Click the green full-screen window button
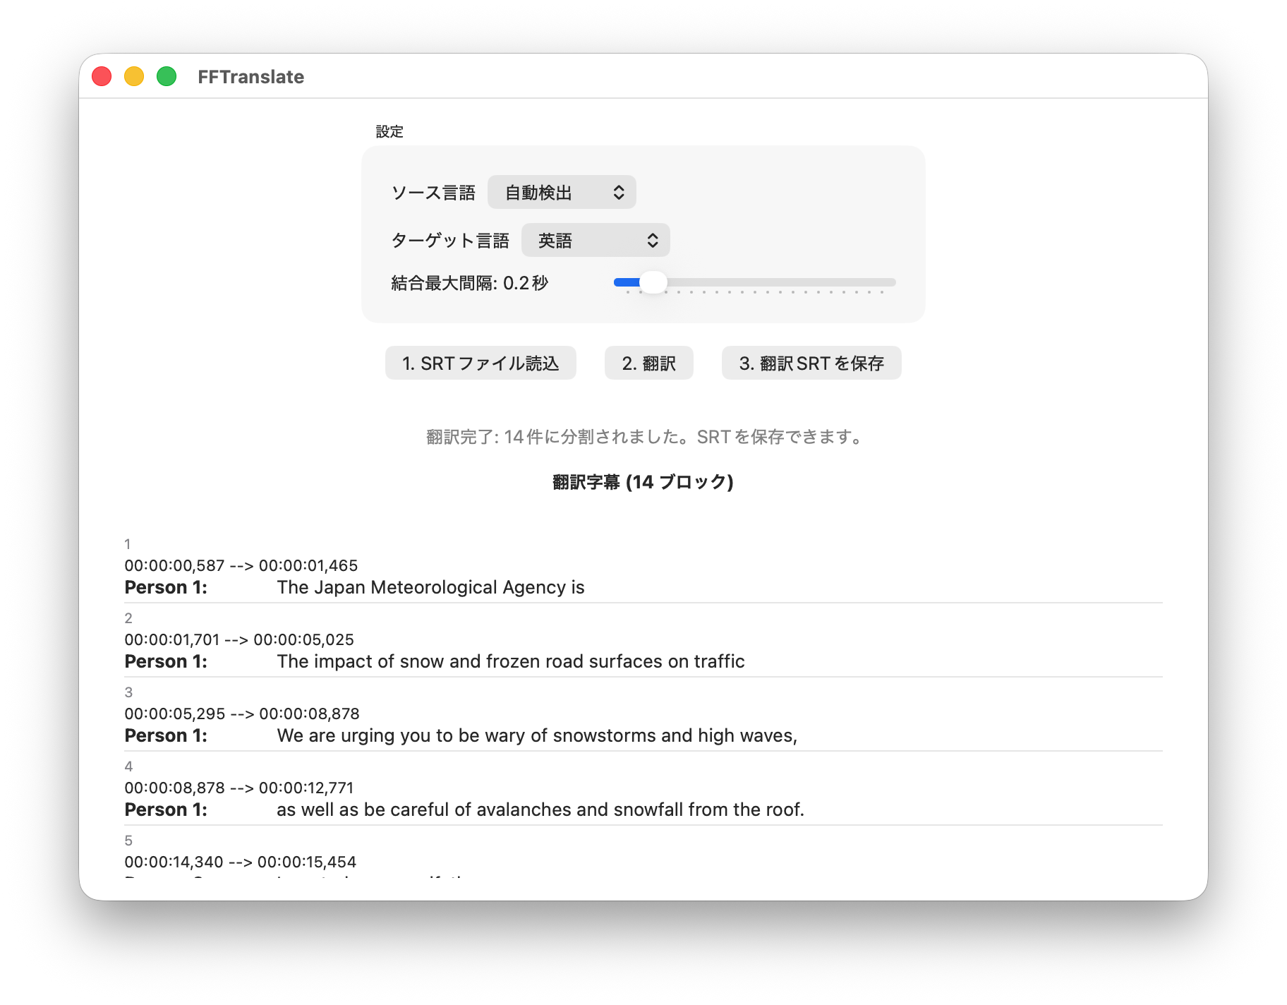The image size is (1287, 1005). click(167, 76)
